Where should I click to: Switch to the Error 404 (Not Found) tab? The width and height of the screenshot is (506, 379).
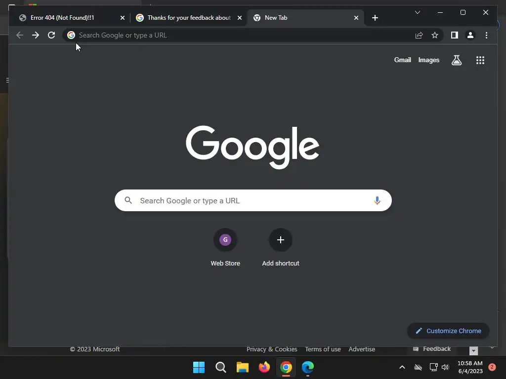[71, 18]
